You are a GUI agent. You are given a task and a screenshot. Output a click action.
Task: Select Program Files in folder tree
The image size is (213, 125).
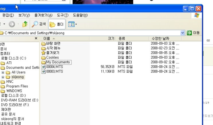tap(17, 86)
